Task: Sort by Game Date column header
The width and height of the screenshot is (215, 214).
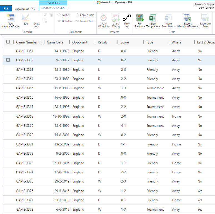Action: [x=55, y=42]
